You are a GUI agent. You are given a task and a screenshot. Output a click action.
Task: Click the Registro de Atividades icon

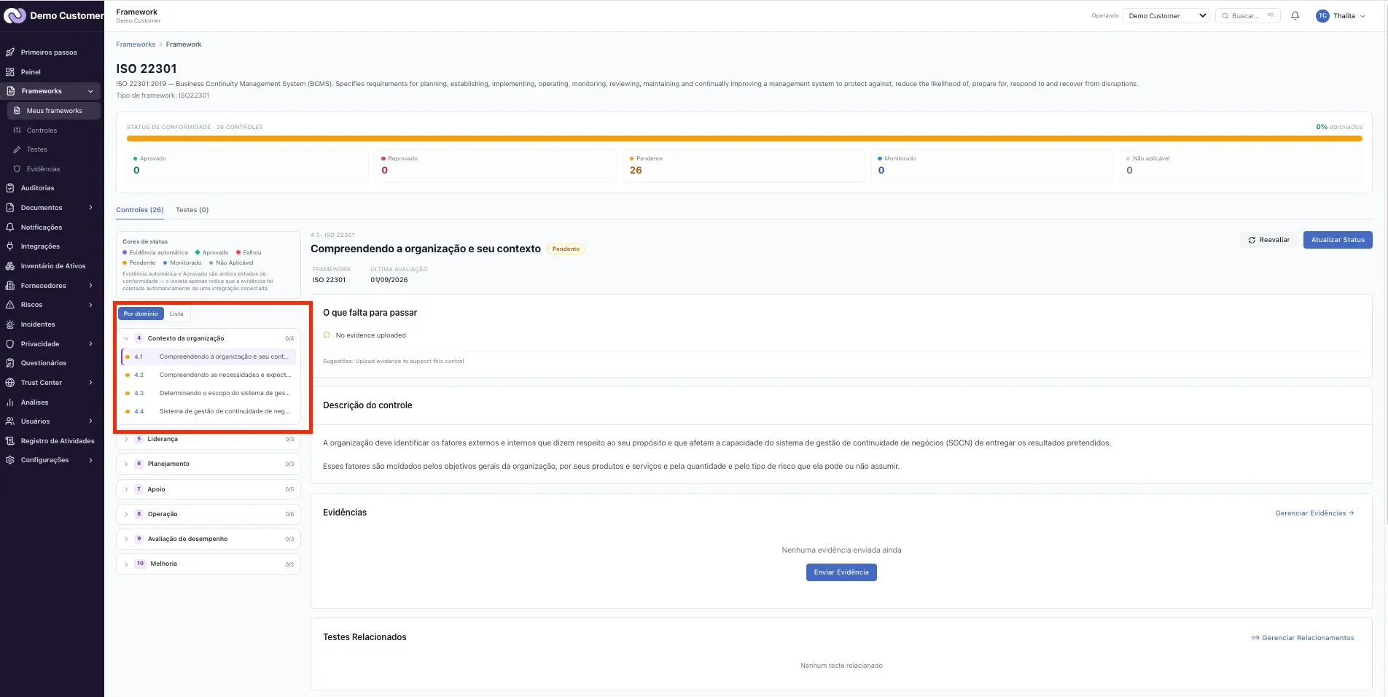[10, 441]
